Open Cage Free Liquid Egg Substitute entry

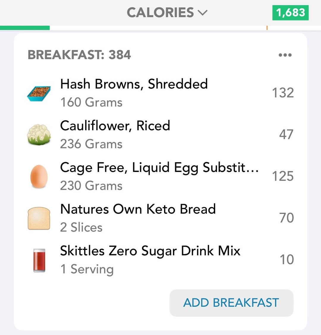click(x=160, y=176)
